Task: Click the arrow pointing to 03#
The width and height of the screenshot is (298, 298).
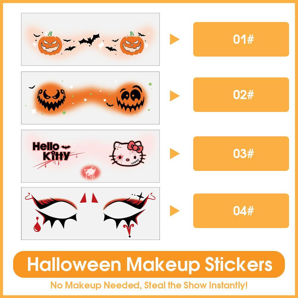Action: [x=174, y=154]
